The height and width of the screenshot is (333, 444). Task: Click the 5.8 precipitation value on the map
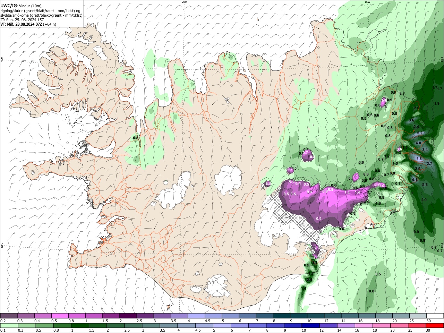tap(419, 159)
